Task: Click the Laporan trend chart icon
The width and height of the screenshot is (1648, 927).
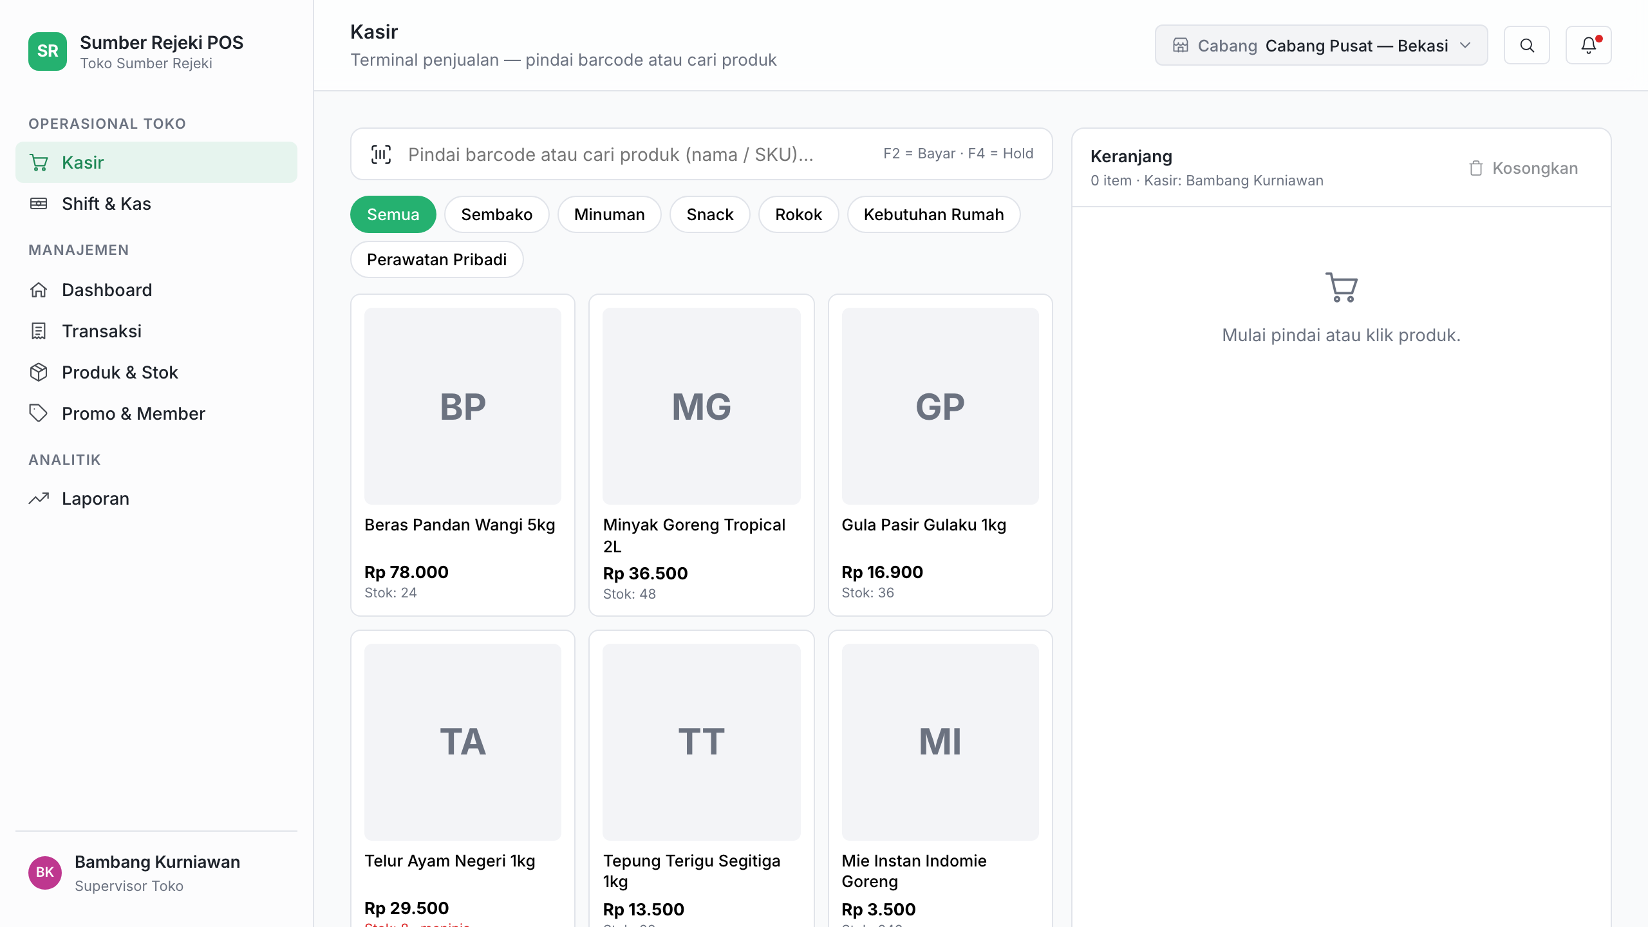Action: click(x=39, y=498)
